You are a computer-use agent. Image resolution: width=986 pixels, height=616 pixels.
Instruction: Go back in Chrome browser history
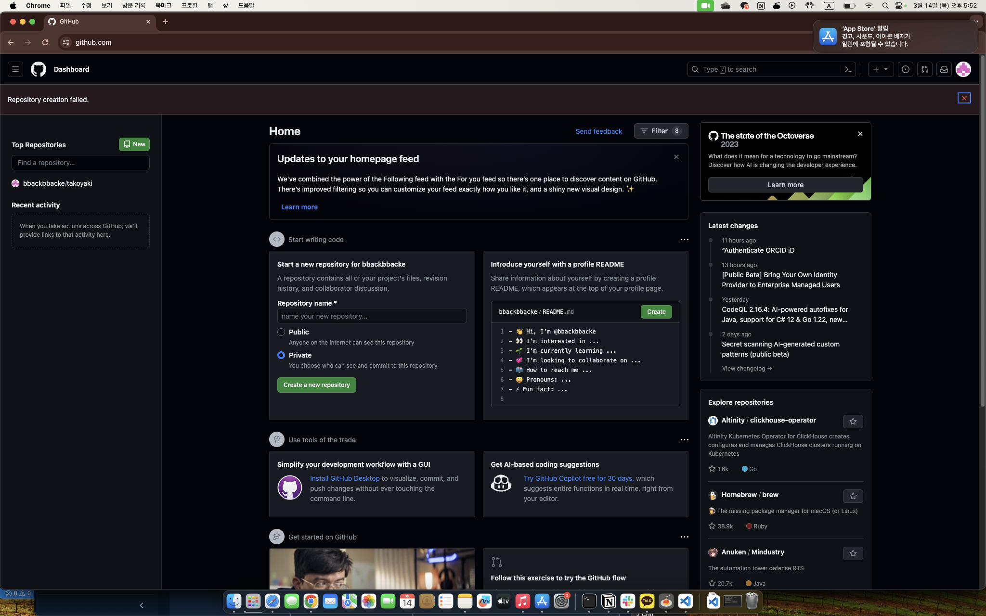tap(11, 42)
